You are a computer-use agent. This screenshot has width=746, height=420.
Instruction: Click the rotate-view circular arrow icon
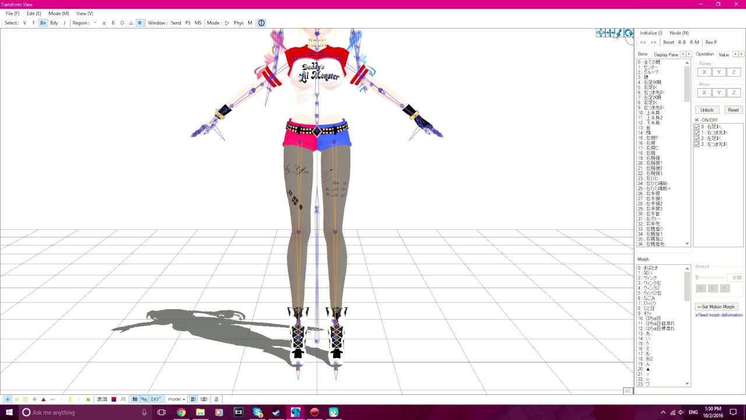pyautogui.click(x=629, y=33)
